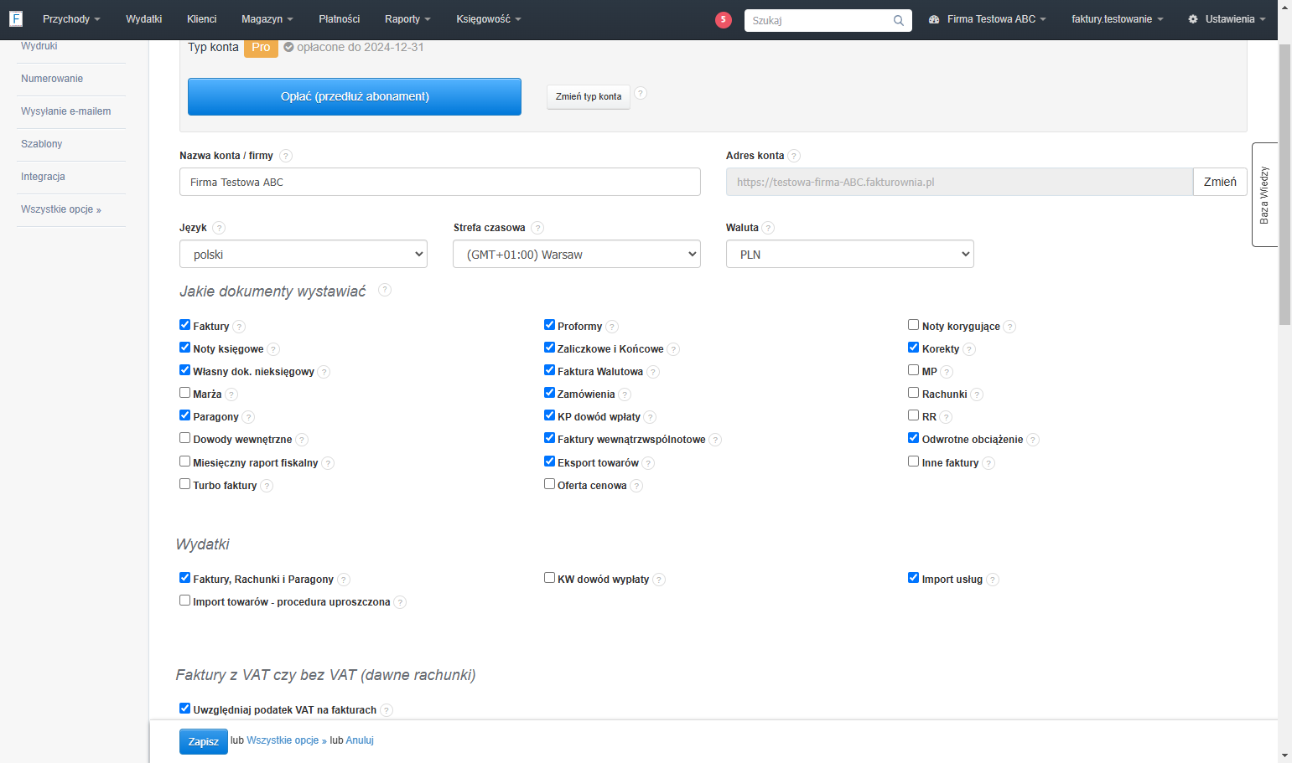Click the Fakturownia logo icon

tap(16, 18)
